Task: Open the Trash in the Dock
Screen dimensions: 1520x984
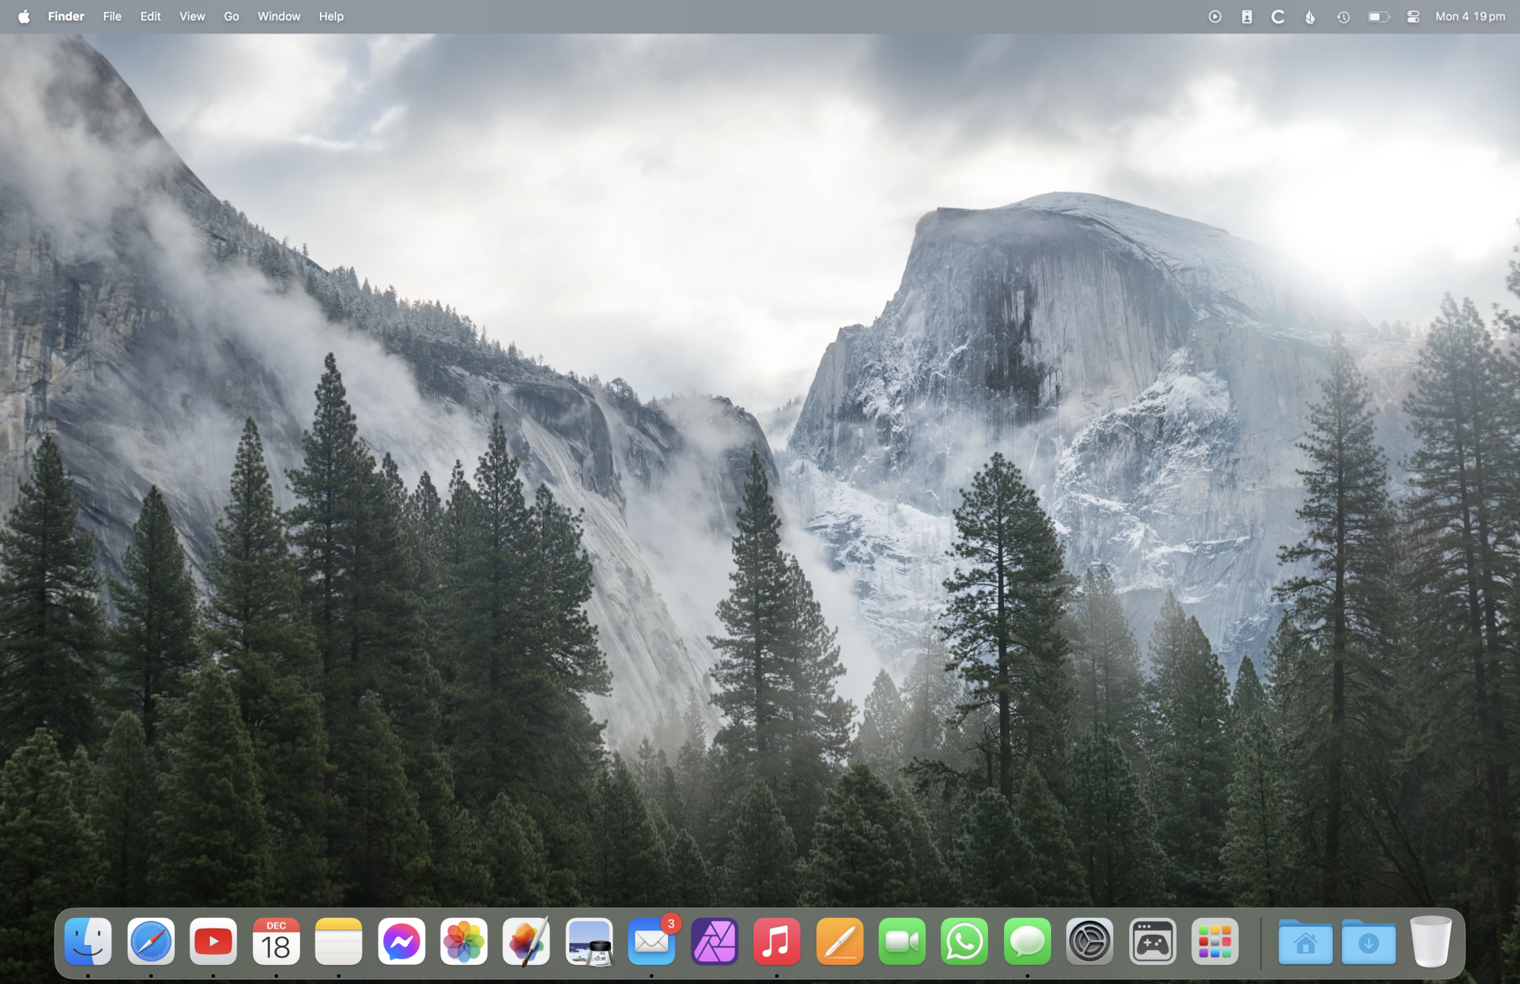Action: (1430, 942)
